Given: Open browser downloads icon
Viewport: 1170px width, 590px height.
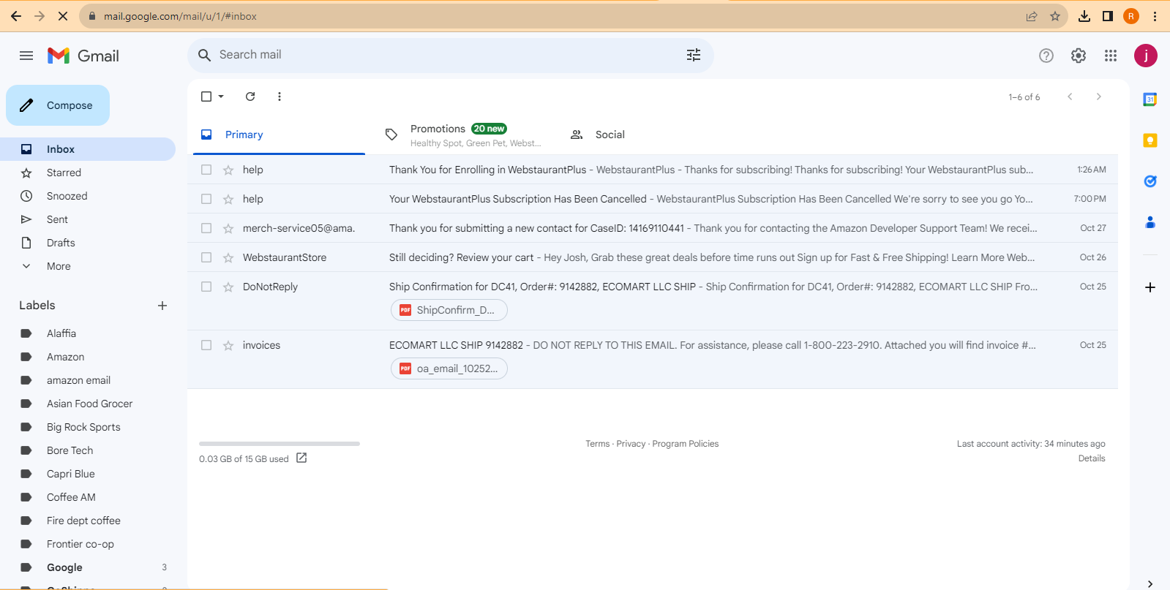Looking at the screenshot, I should pos(1084,16).
